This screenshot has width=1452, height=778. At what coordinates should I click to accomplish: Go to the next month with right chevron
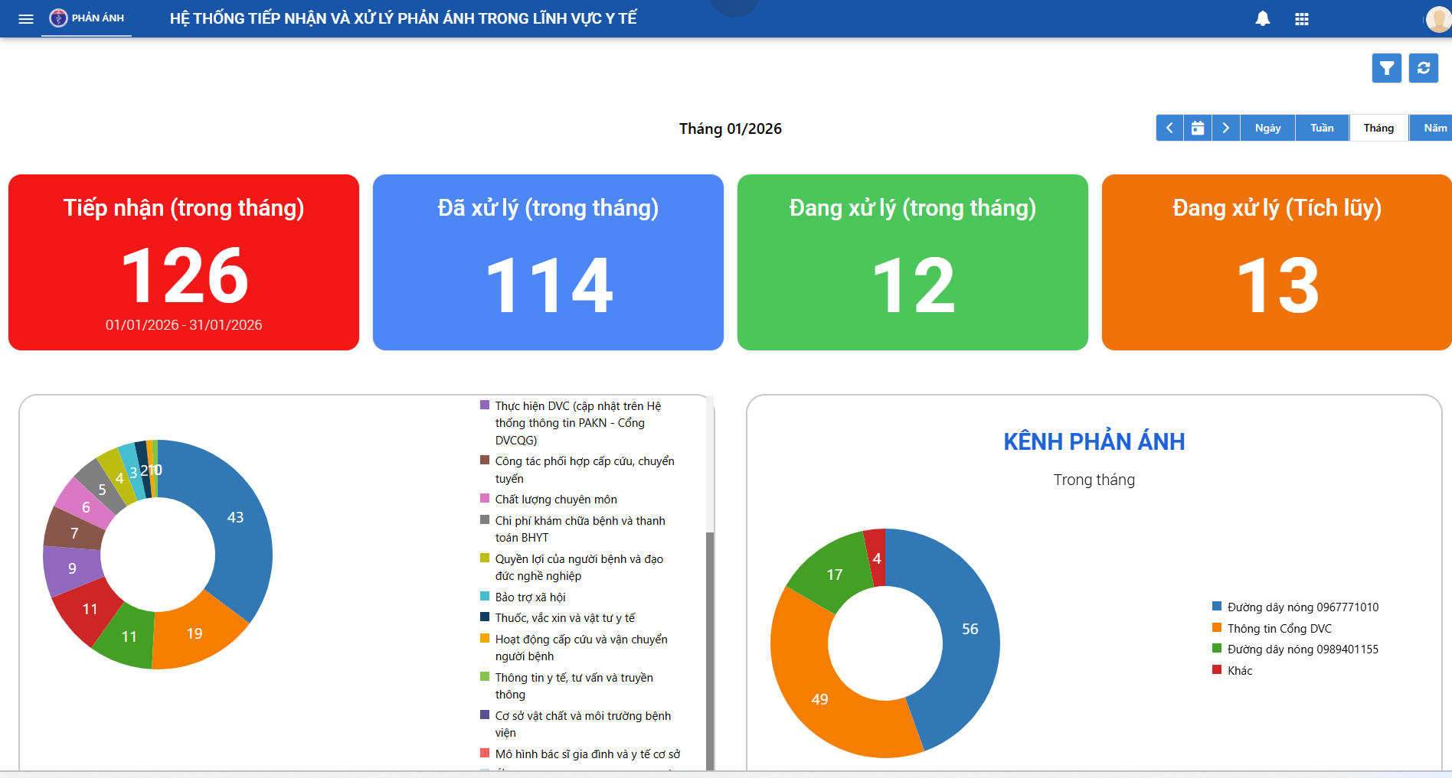coord(1225,128)
